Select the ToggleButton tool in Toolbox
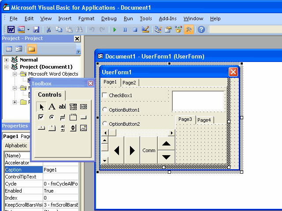Image resolution: width=282 pixels, height=211 pixels. pyautogui.click(x=62, y=117)
